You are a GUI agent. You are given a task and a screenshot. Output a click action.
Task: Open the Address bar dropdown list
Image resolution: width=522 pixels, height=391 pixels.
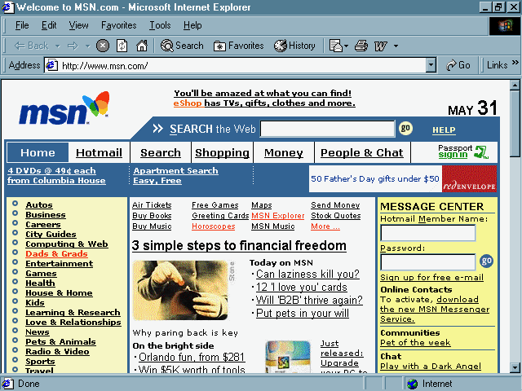(431, 65)
